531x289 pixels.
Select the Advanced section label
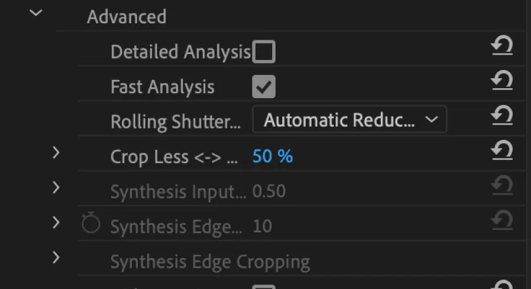(x=127, y=17)
